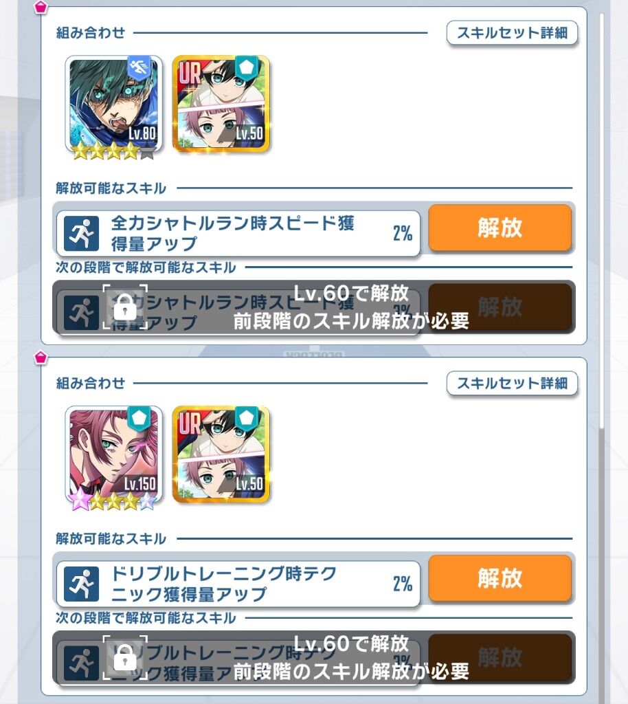Image resolution: width=628 pixels, height=704 pixels.
Task: Open スキルセット詳細 for the second combination
Action: (512, 384)
